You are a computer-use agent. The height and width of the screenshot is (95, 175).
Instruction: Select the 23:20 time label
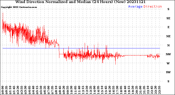click(x=156, y=90)
